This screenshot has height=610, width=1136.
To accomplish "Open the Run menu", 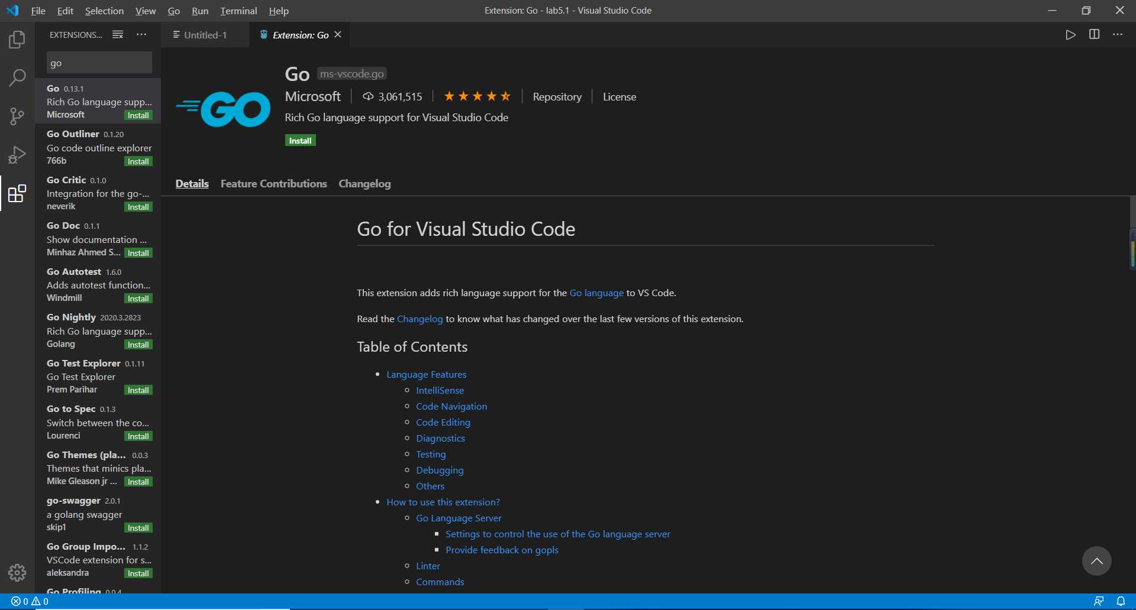I will point(200,11).
